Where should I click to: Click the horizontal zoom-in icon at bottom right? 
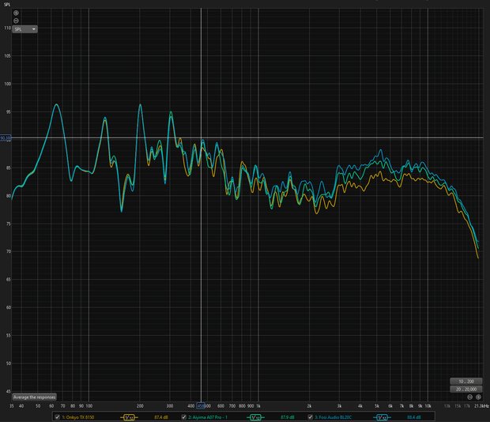pyautogui.click(x=478, y=397)
